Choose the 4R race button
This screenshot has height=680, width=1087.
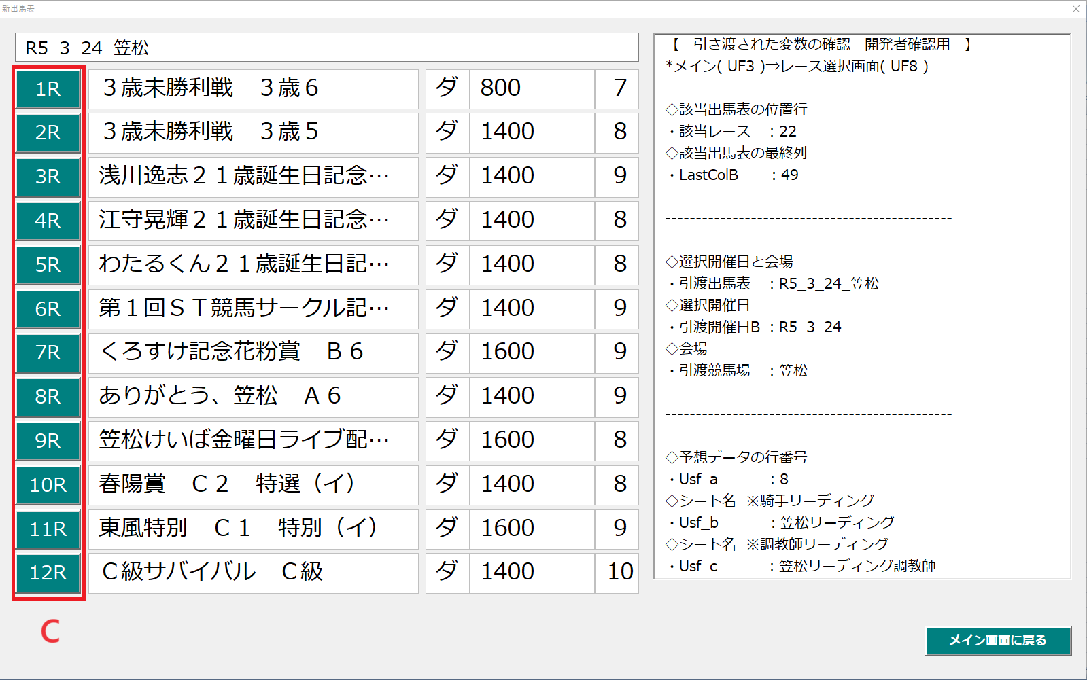[x=48, y=221]
